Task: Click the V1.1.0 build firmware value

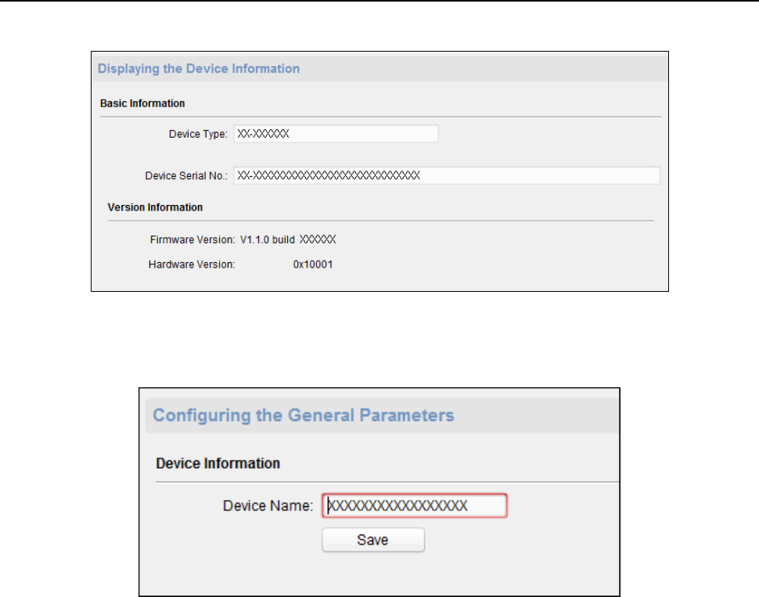Action: coord(289,239)
